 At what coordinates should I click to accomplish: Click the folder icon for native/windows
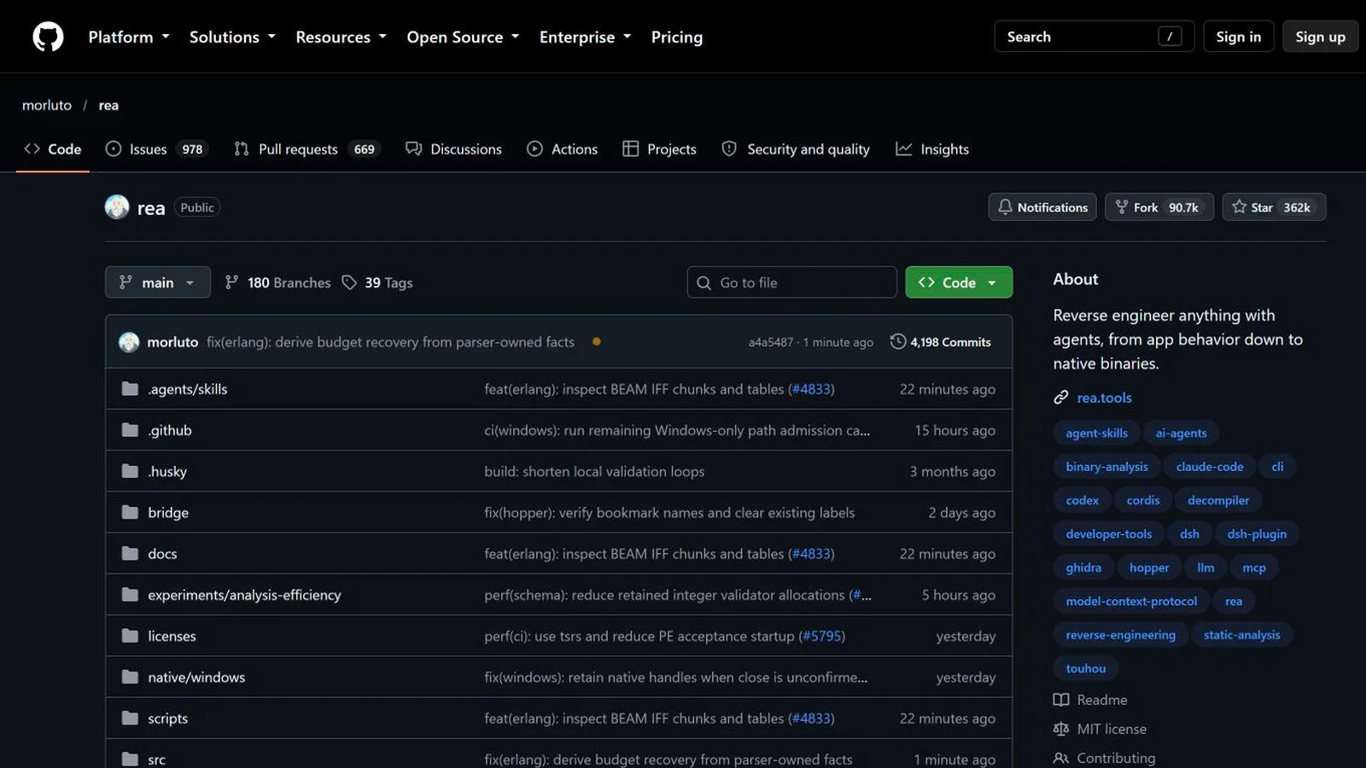pyautogui.click(x=130, y=677)
